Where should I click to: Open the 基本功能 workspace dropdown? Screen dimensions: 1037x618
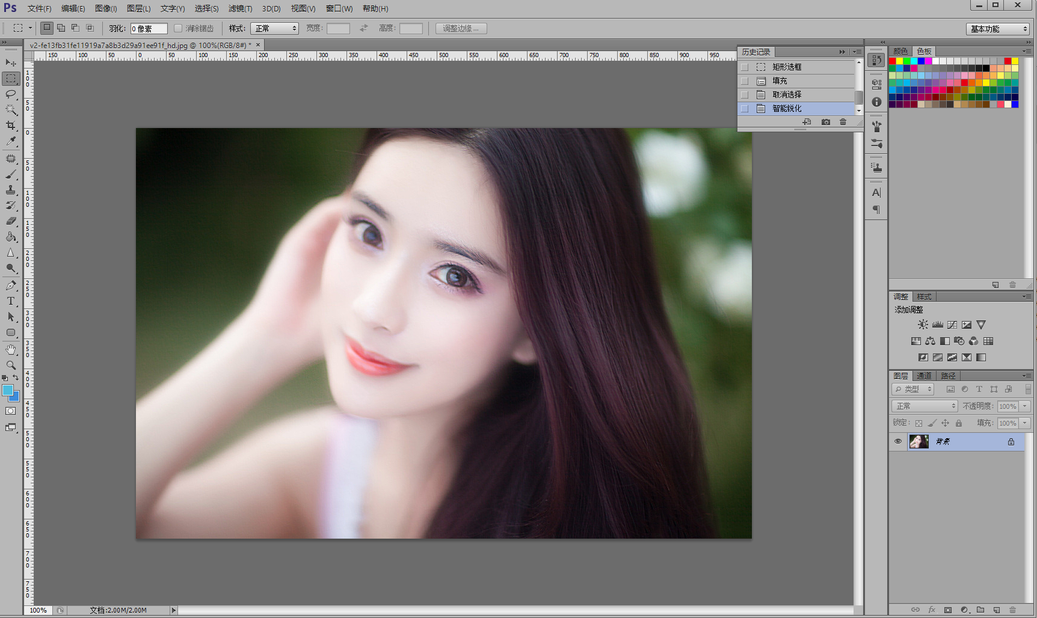(998, 29)
